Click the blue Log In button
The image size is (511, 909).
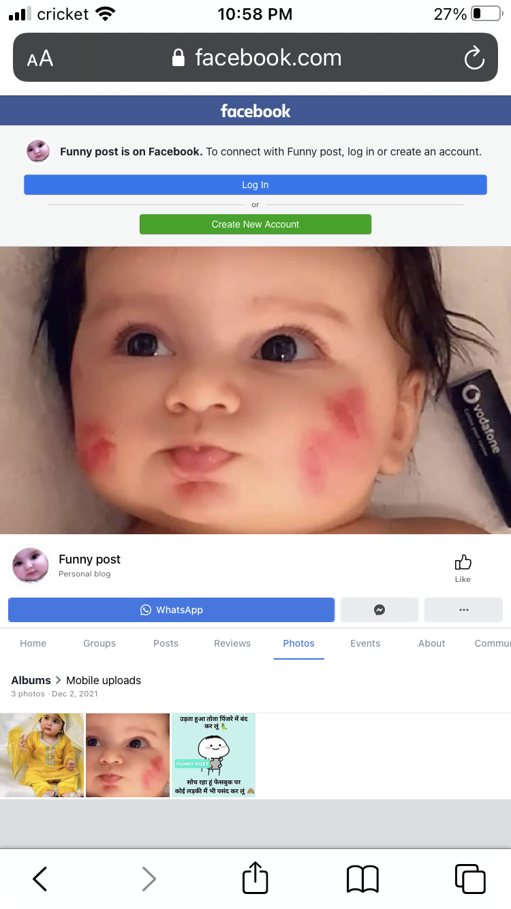(255, 185)
